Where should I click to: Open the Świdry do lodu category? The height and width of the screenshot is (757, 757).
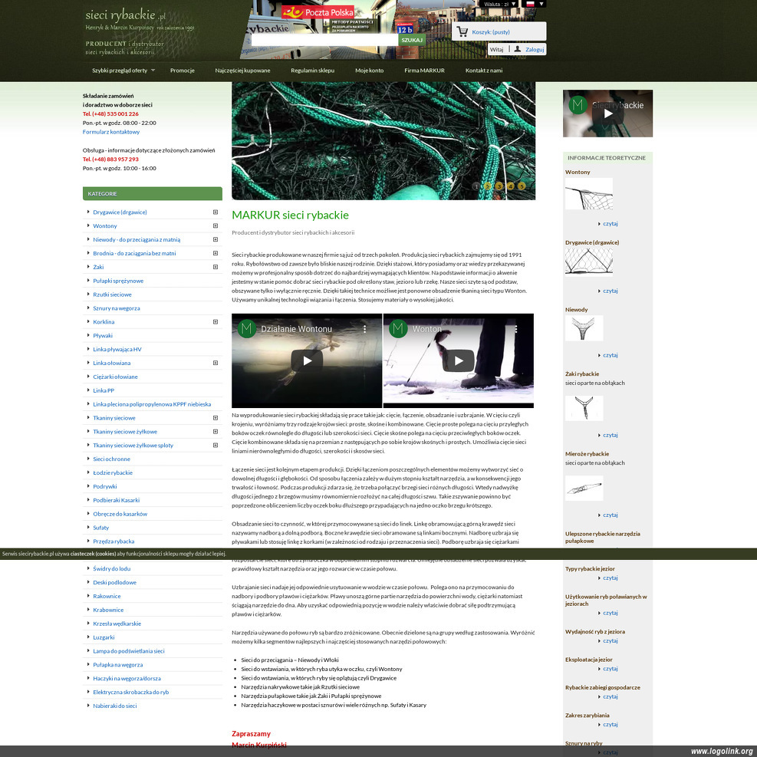[x=112, y=569]
